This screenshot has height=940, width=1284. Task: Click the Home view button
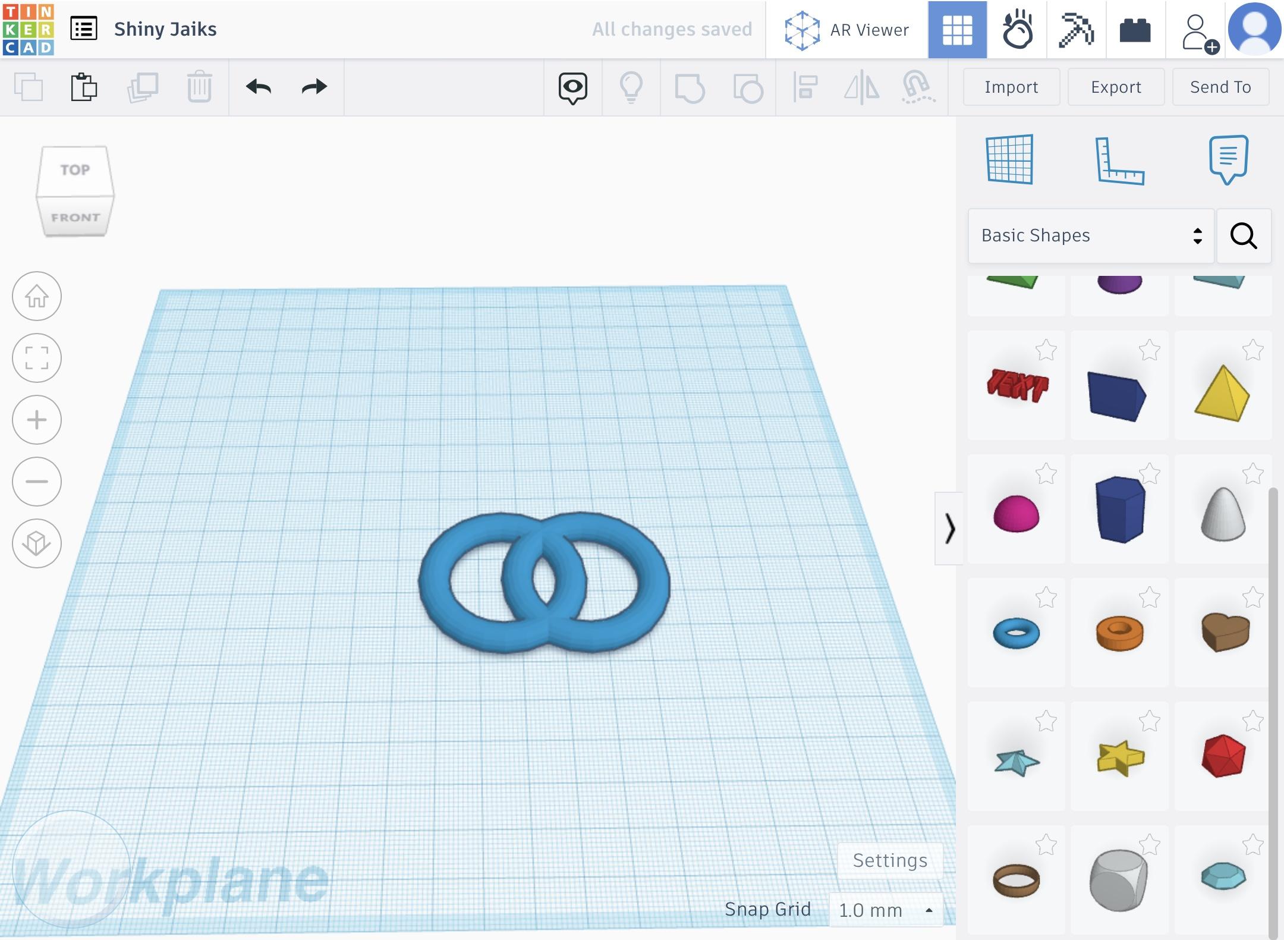(37, 296)
